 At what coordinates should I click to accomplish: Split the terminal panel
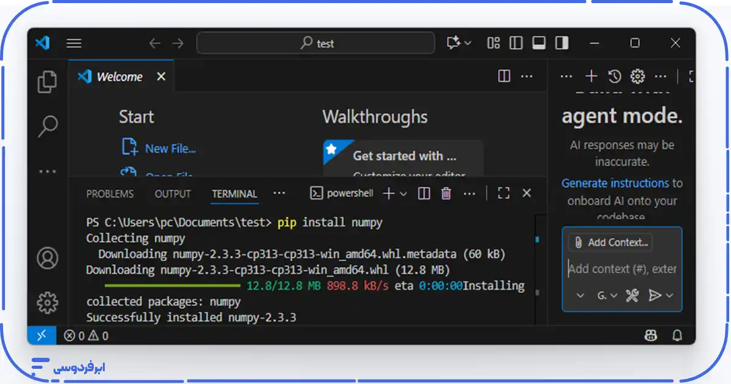pyautogui.click(x=424, y=193)
